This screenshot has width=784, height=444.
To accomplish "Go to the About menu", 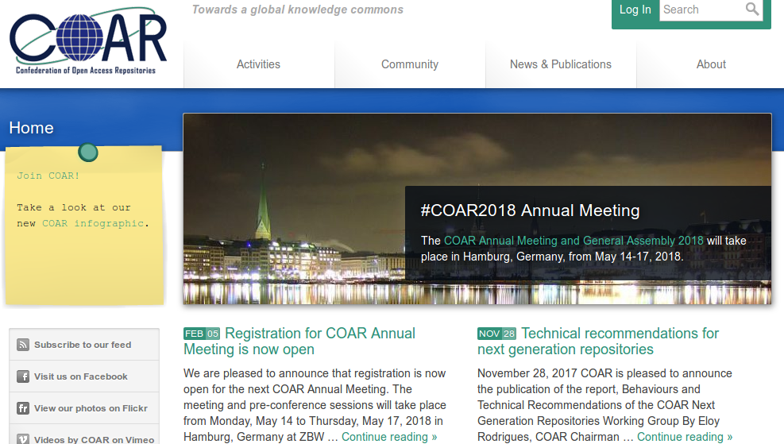I will tap(711, 64).
